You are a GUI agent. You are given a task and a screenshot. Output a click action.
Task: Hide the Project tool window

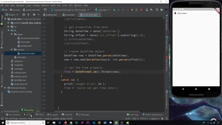tap(39, 15)
